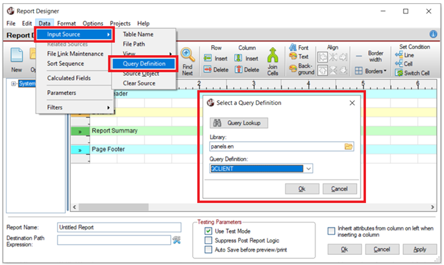The image size is (444, 265).
Task: Click the Find Next magnifier icon
Action: point(188,55)
